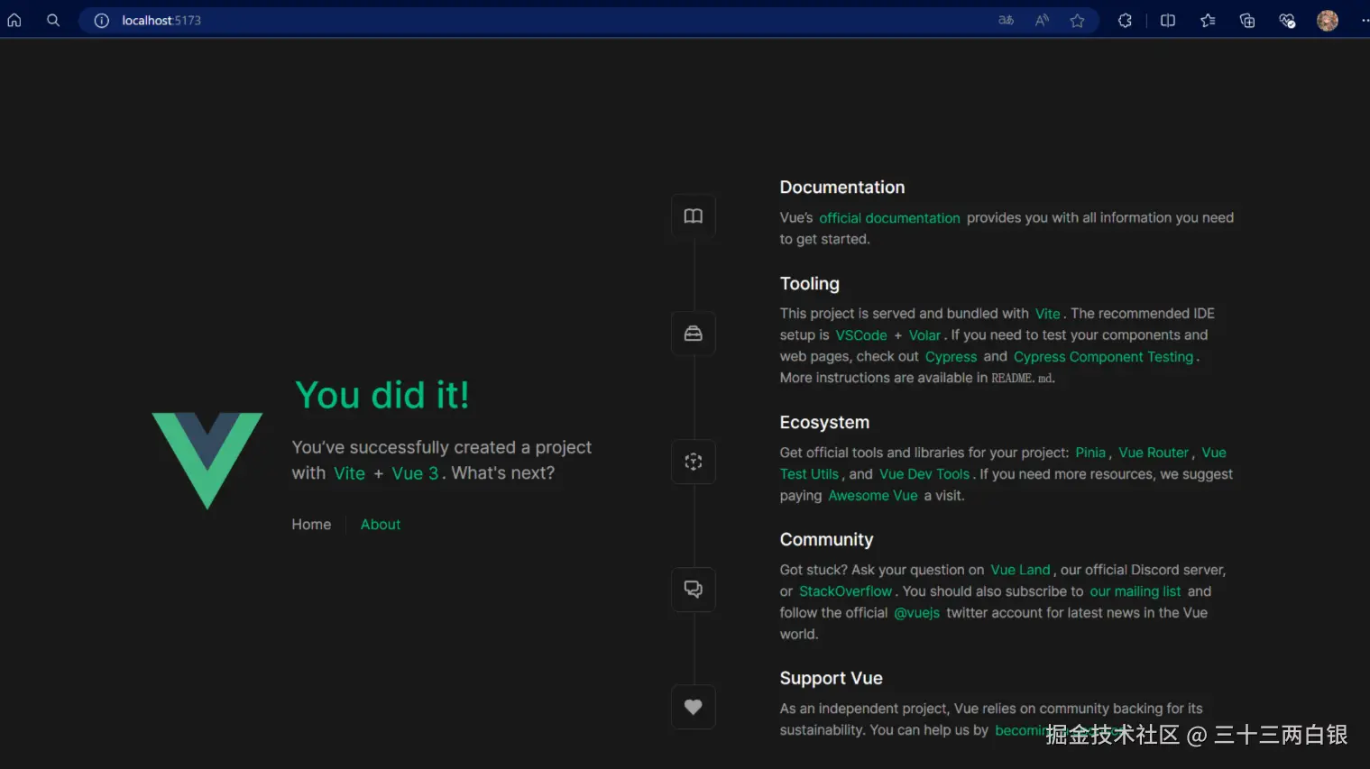
Task: Open the Vue Land link
Action: (x=1020, y=570)
